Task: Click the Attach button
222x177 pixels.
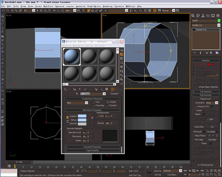Action: (198, 114)
